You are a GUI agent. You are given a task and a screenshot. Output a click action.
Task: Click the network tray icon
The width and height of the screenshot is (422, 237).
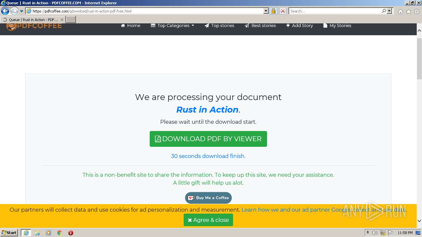point(383,233)
